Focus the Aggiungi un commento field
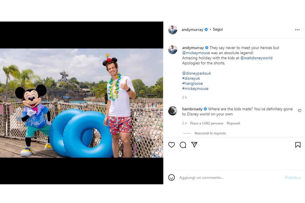The height and width of the screenshot is (203, 305). [227, 177]
